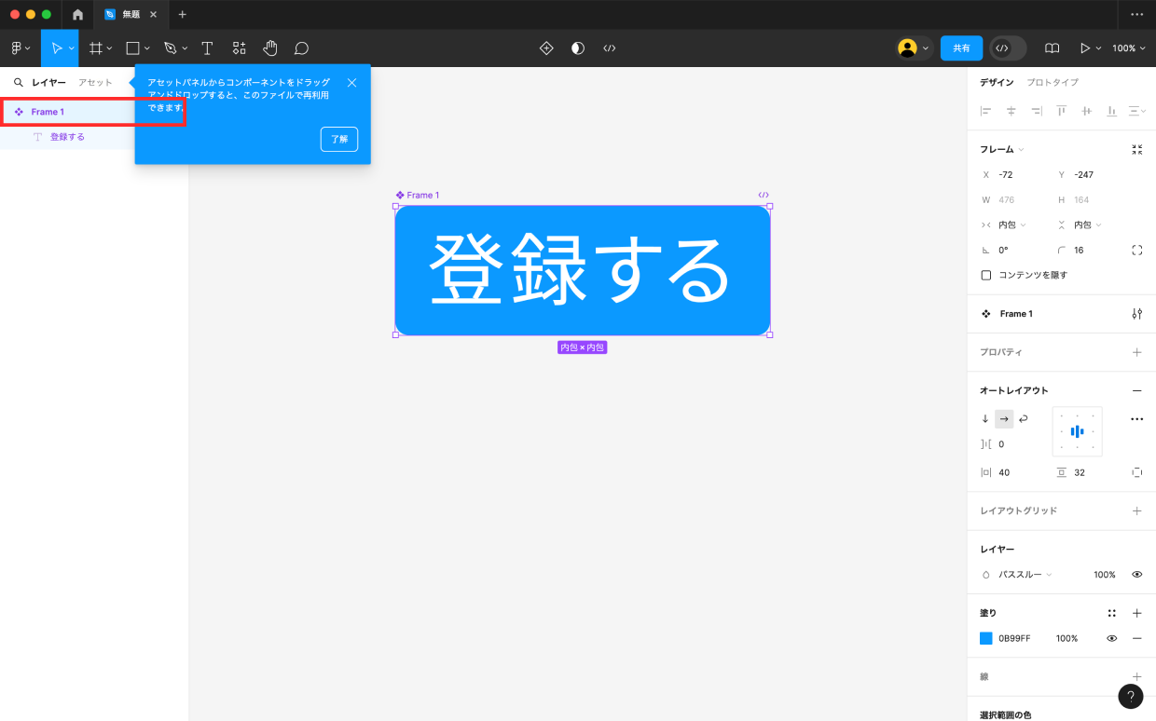Screen dimensions: 1156x721
Task: Set auto layout direction to horizontal
Action: pyautogui.click(x=1004, y=419)
